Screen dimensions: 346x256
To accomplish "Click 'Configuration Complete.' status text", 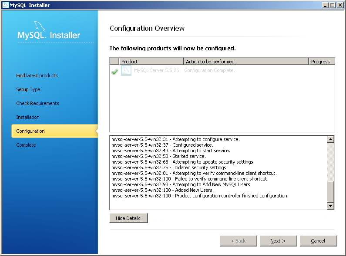I will pyautogui.click(x=209, y=70).
